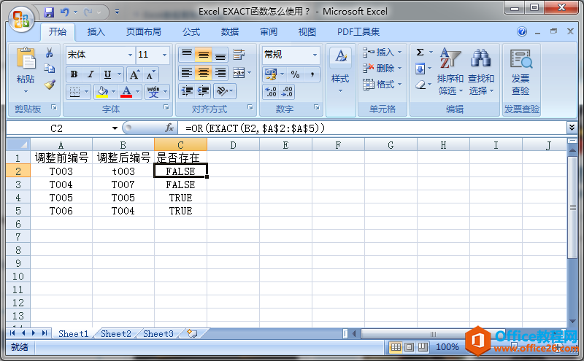Switch to 页面布局 ribbon tab
This screenshot has width=584, height=361.
(144, 32)
